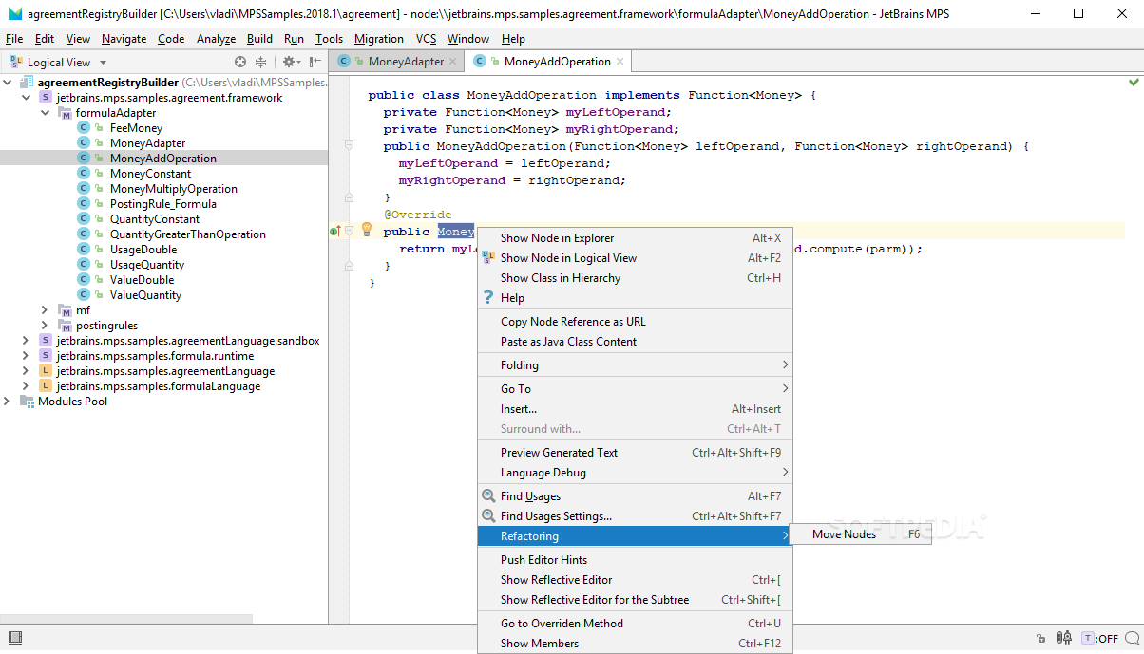
Task: Choose Copy Node Reference as URL
Action: coord(635,322)
